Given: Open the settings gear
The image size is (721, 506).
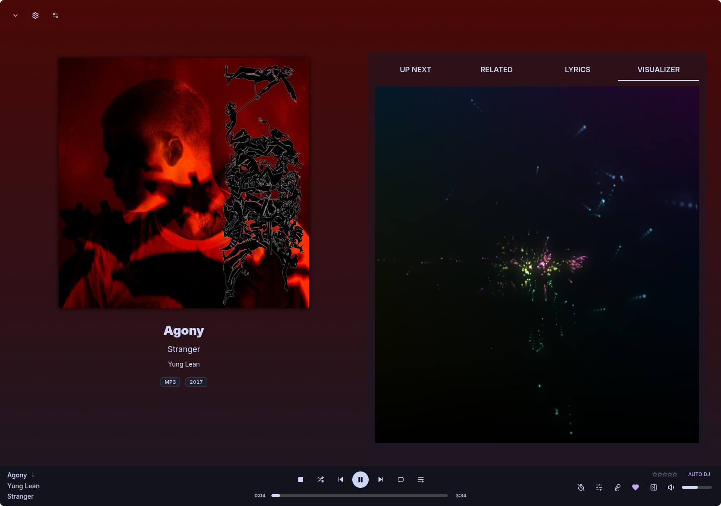Looking at the screenshot, I should 35,15.
